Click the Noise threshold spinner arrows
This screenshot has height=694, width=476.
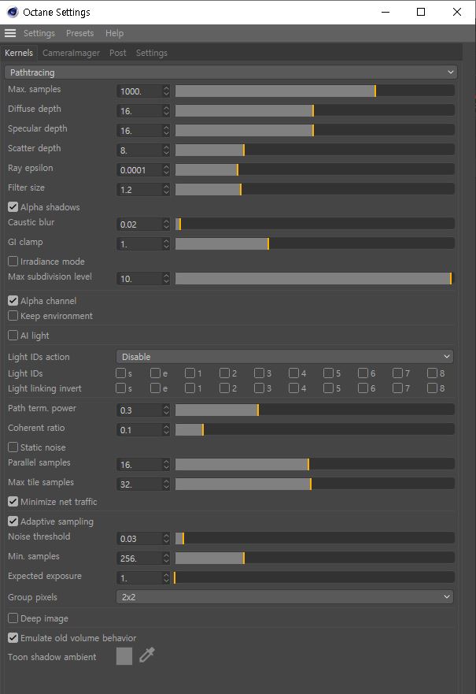166,539
